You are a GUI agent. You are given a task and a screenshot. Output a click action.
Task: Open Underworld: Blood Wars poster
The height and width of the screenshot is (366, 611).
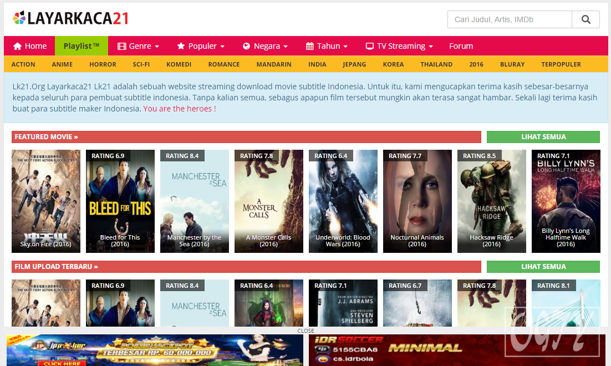tap(343, 201)
